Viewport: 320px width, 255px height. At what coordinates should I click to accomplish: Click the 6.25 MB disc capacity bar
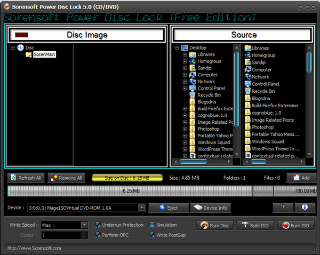(162, 190)
